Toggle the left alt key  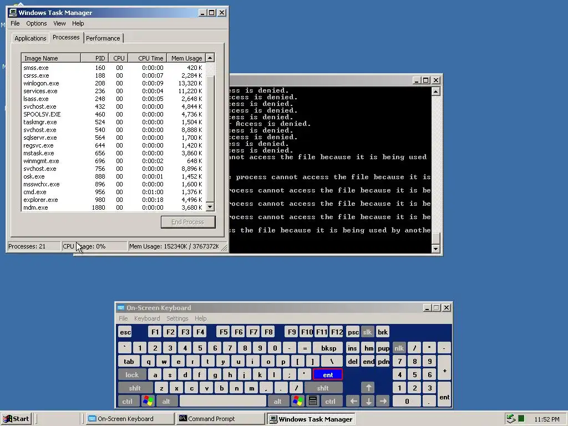click(166, 402)
